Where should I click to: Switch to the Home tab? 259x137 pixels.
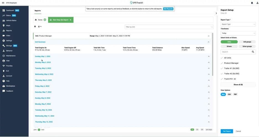[39, 20]
